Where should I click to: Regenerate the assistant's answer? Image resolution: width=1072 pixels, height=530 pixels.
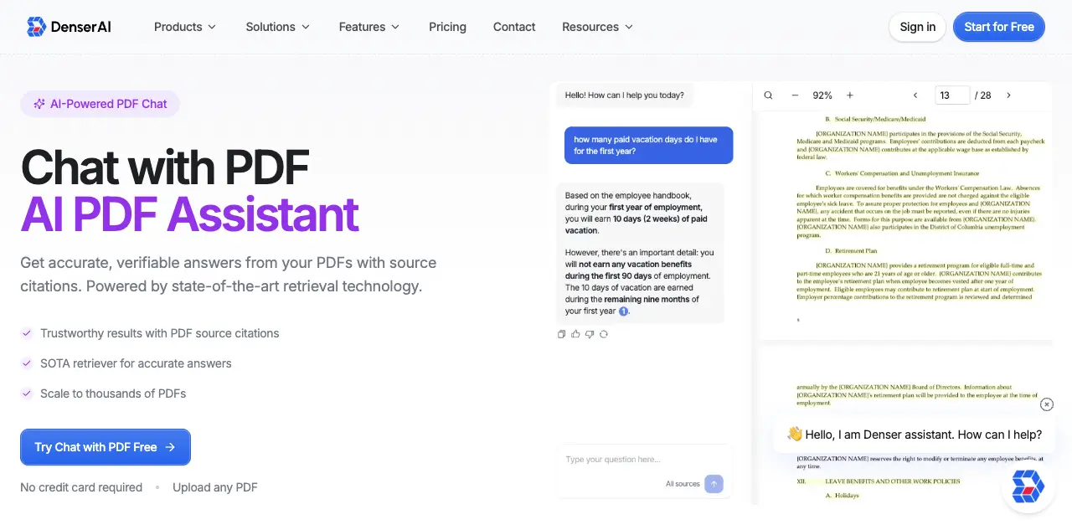(604, 334)
